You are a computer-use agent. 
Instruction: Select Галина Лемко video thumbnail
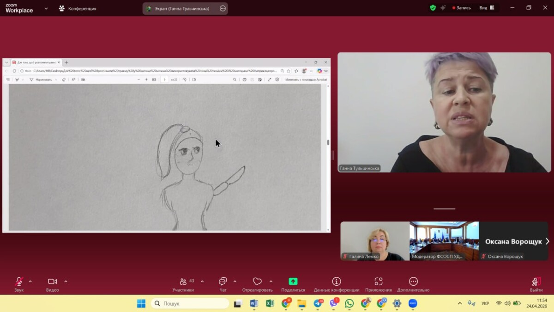click(375, 241)
